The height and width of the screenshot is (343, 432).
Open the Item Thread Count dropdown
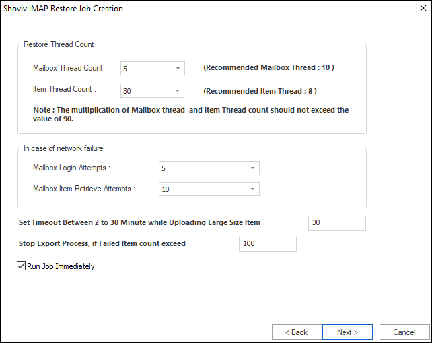152,91
